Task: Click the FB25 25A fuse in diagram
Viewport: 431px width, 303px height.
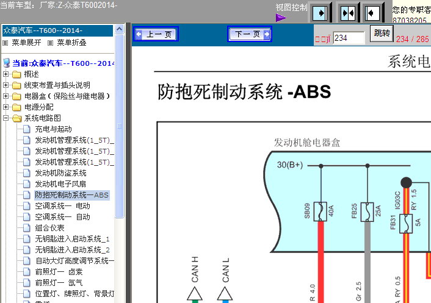Action: pos(368,212)
